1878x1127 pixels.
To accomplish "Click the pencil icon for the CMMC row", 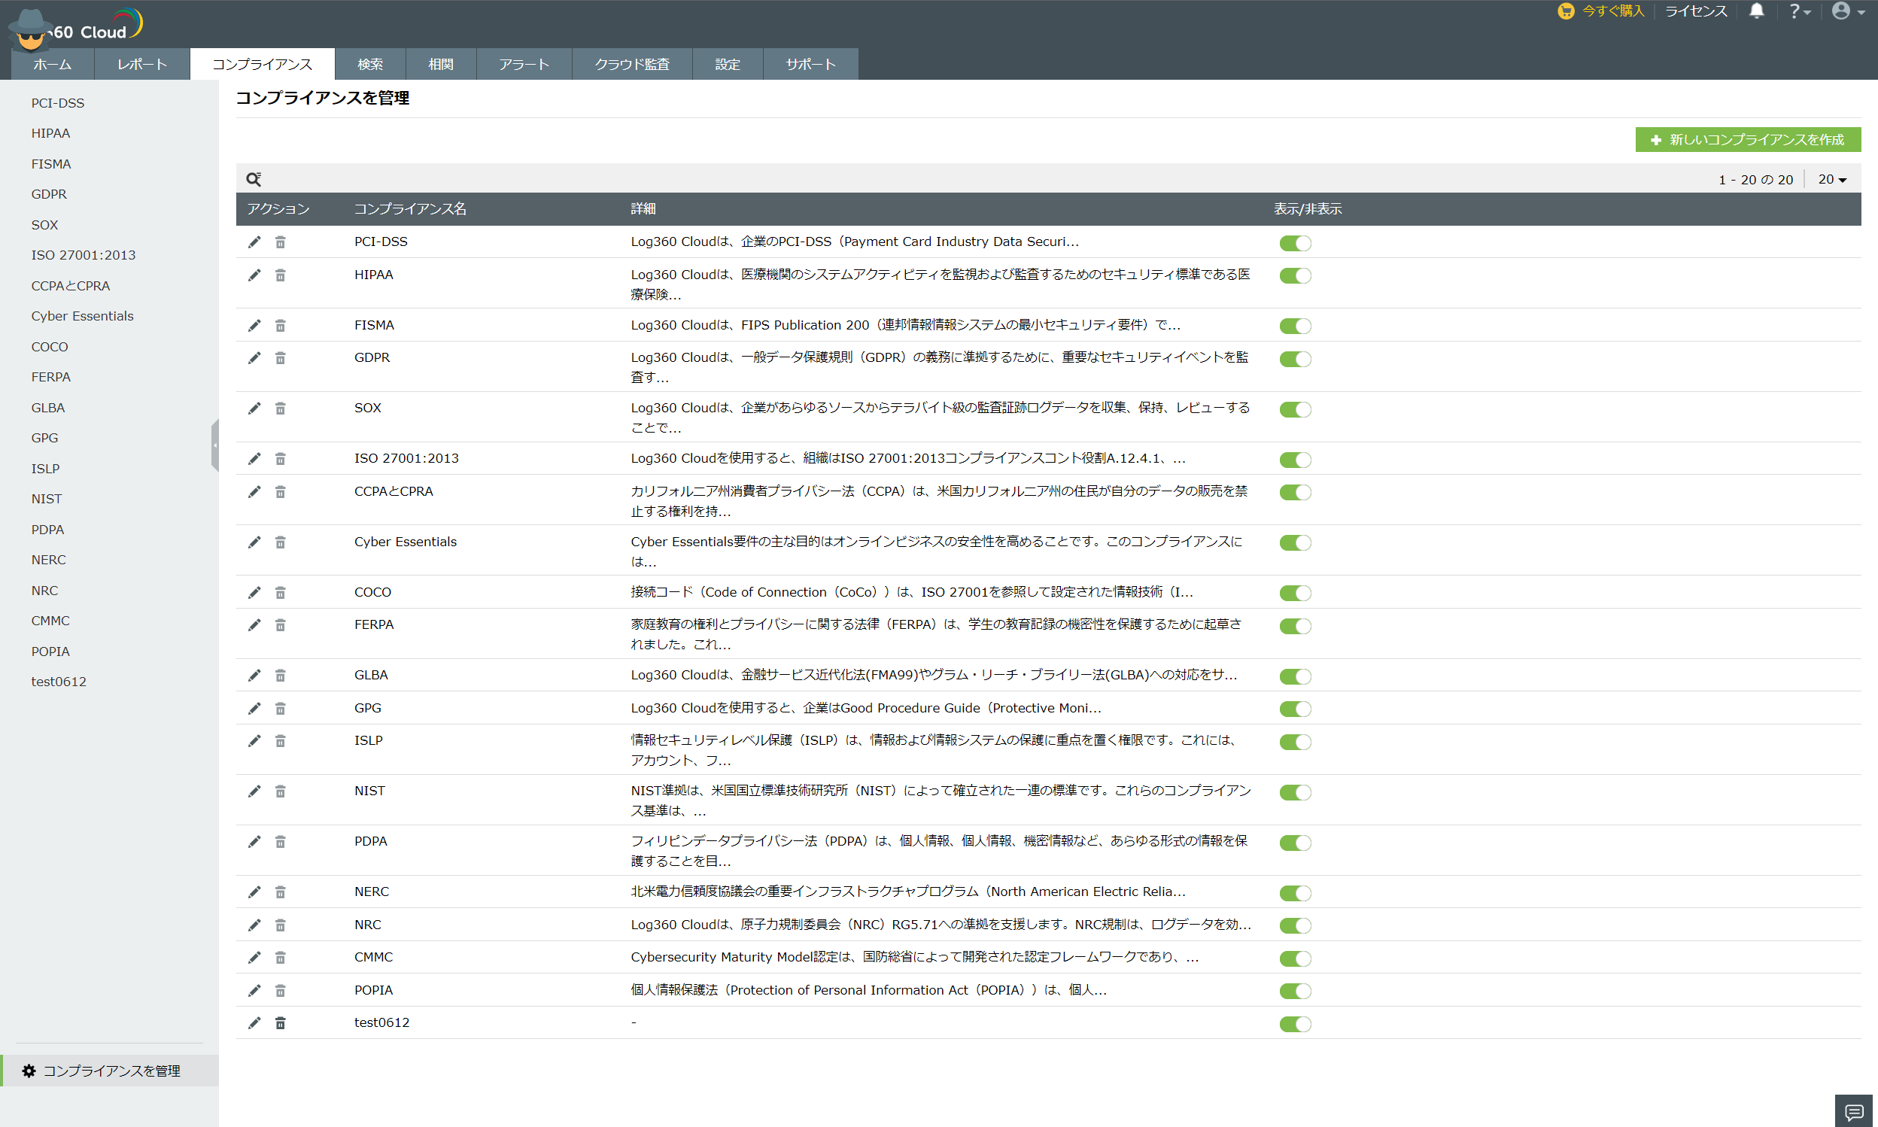I will (x=254, y=958).
